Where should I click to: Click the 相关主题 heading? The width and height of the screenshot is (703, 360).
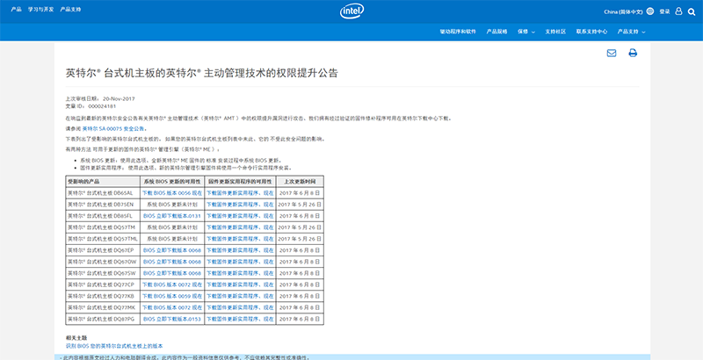pyautogui.click(x=76, y=338)
